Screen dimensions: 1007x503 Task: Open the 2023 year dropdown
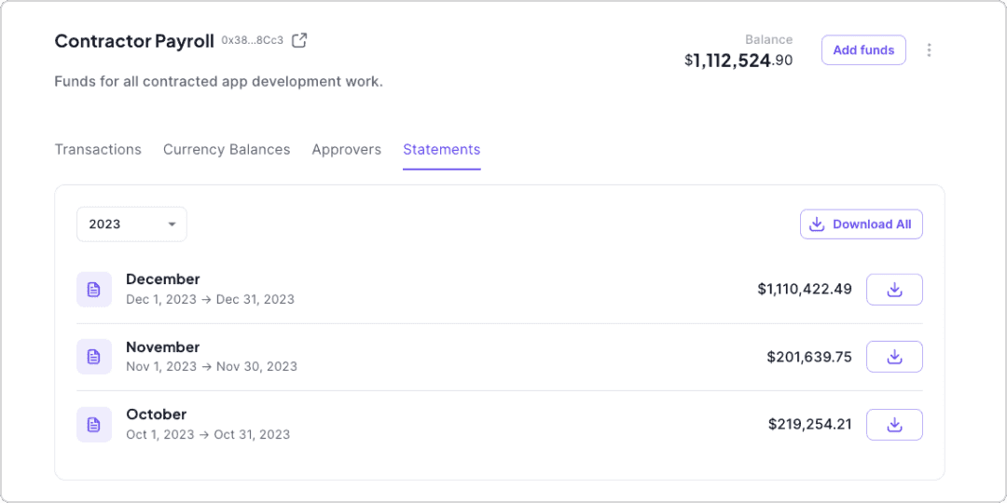(131, 224)
